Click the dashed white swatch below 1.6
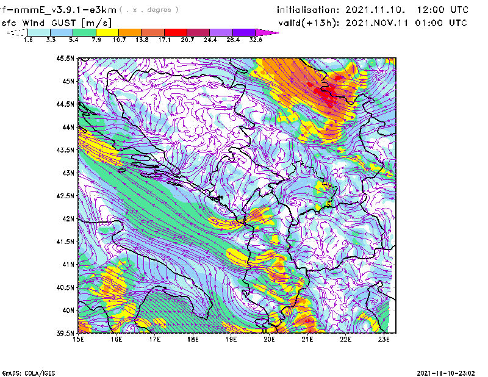Image resolution: width=488 pixels, height=377 pixels. coord(17,32)
